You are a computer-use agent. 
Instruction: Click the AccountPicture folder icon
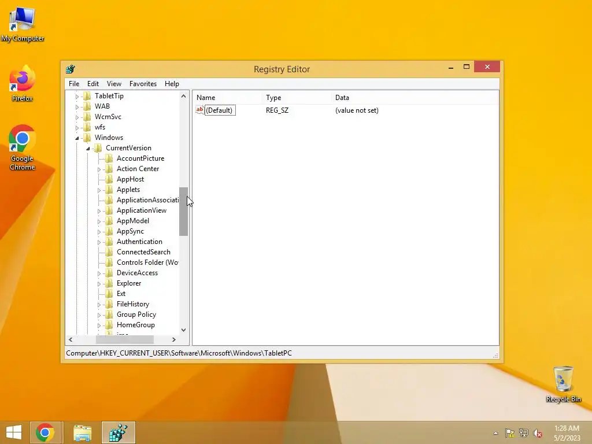tap(109, 158)
